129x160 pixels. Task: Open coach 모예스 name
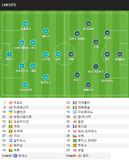point(23,156)
